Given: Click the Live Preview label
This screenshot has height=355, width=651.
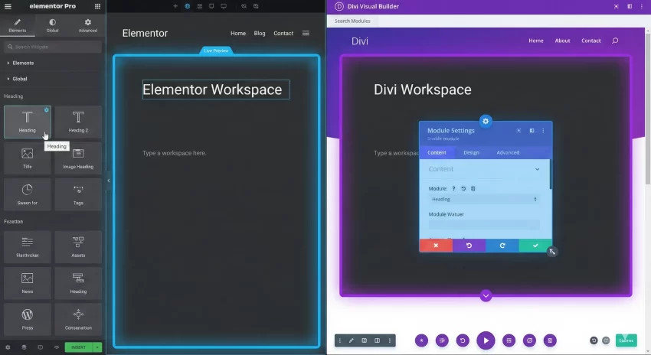Looking at the screenshot, I should 216,50.
